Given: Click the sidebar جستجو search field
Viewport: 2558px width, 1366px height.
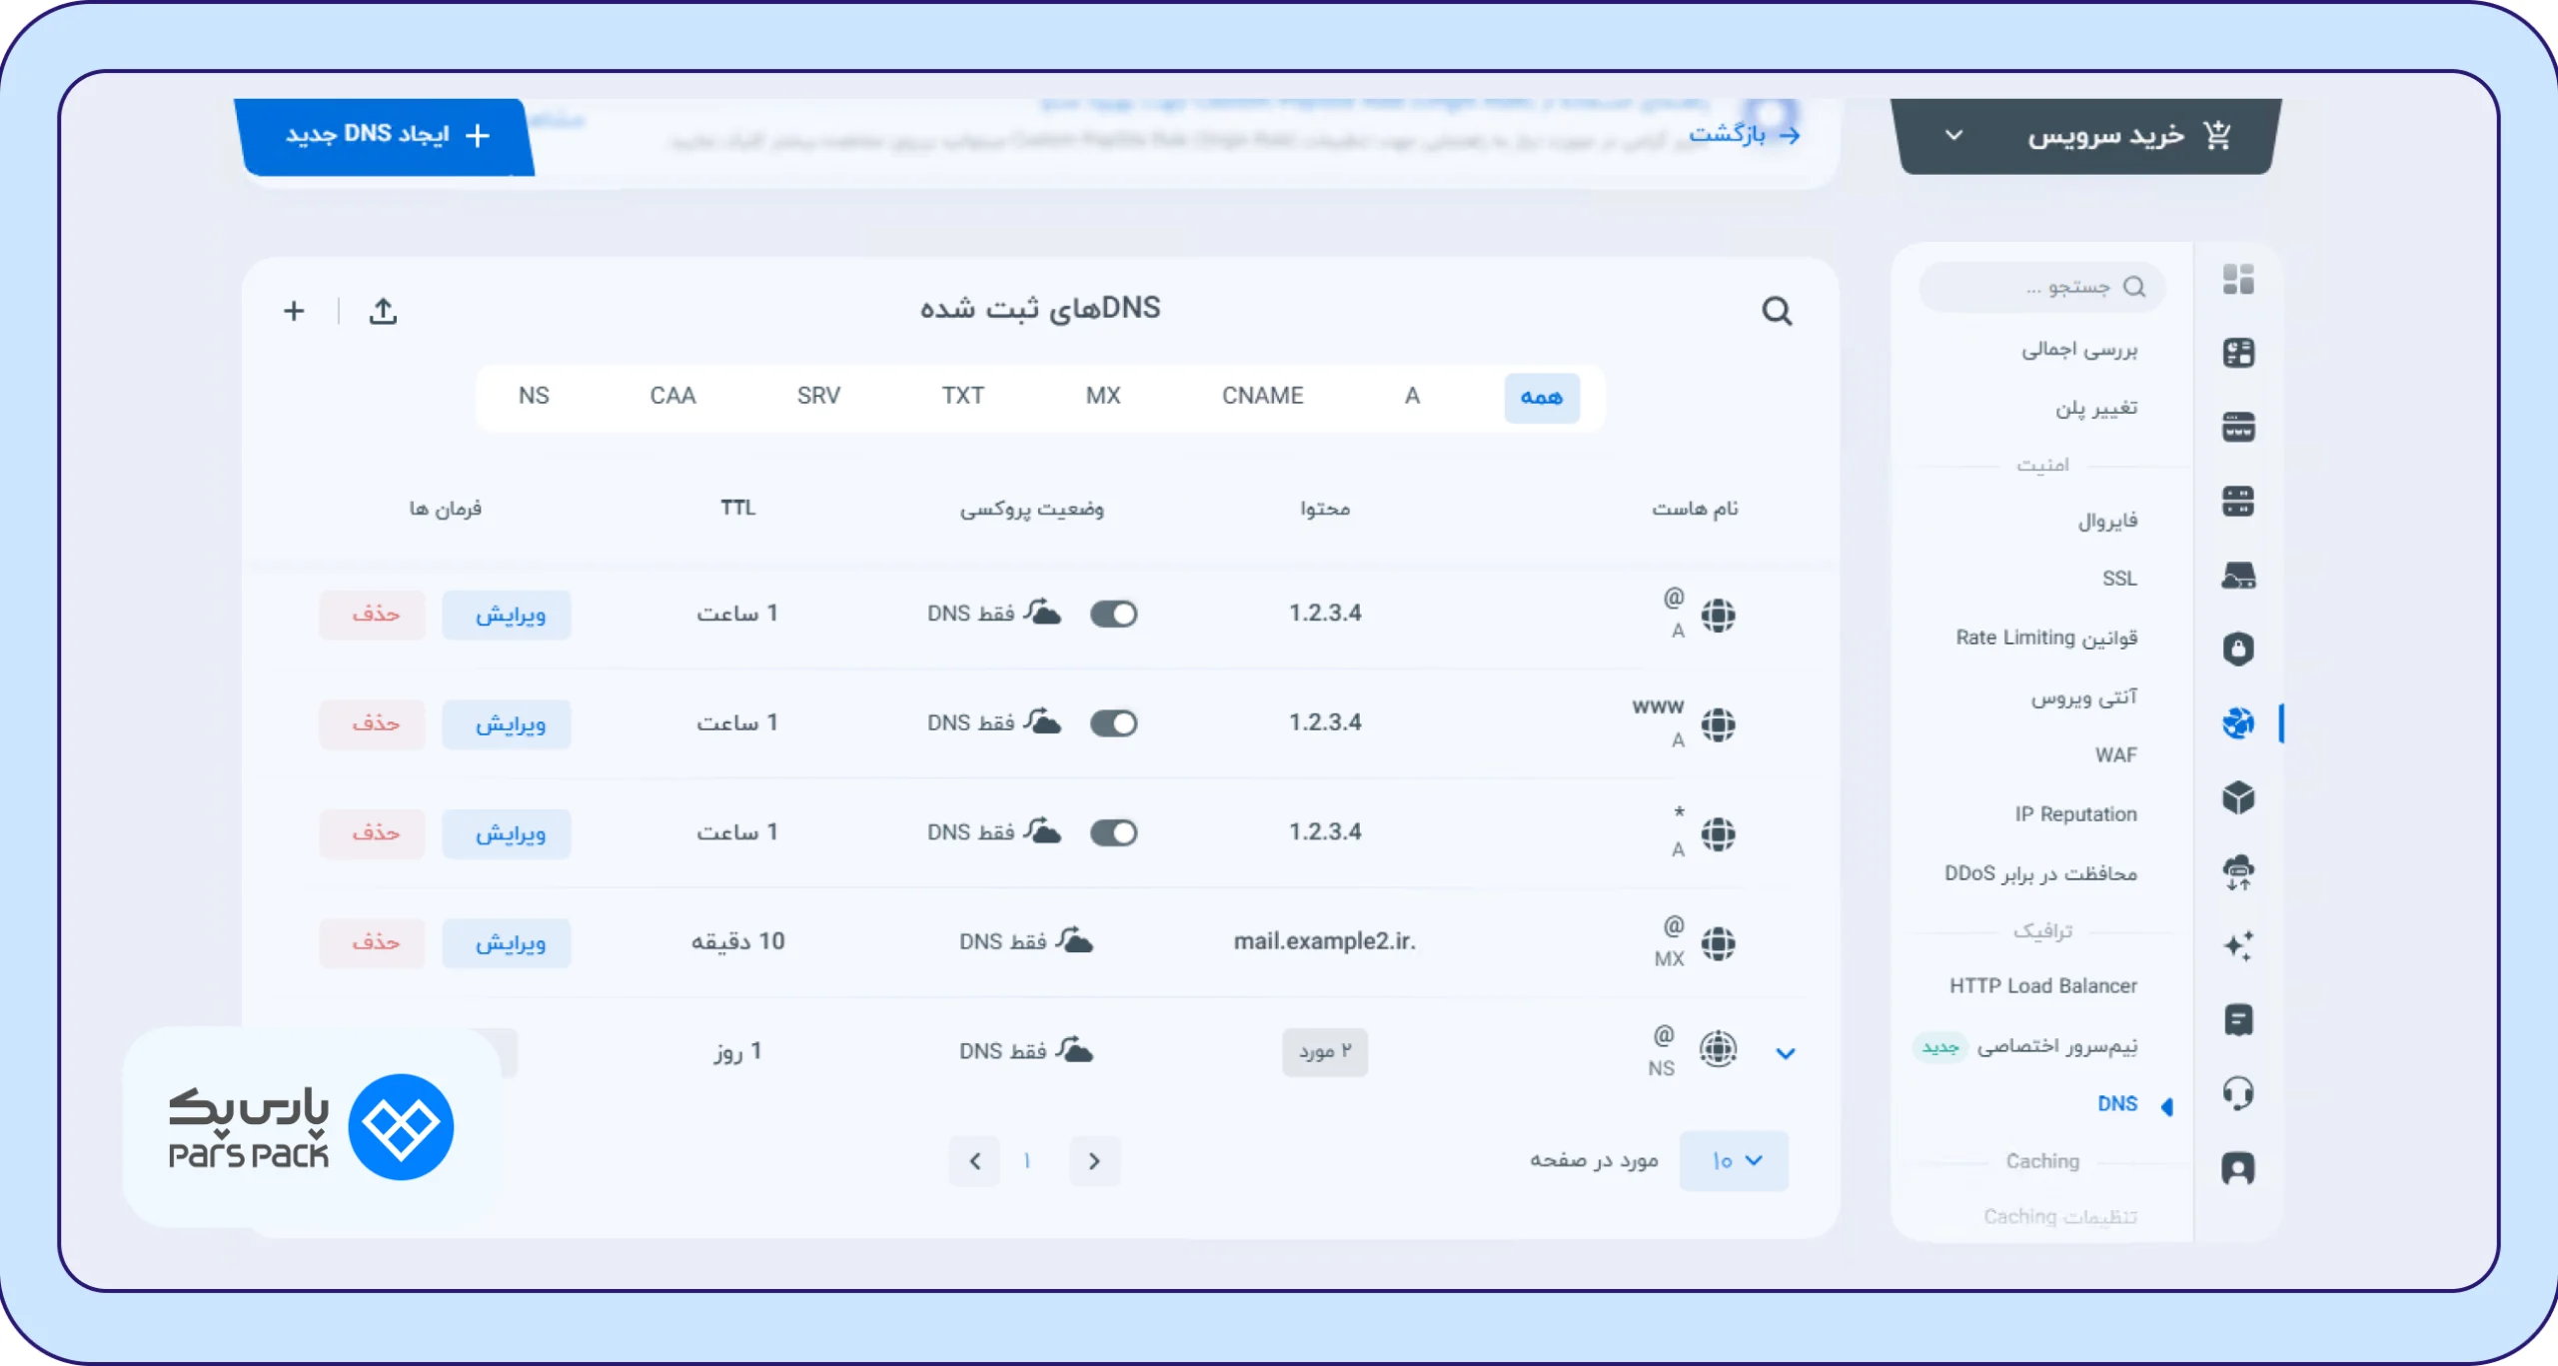Looking at the screenshot, I should pyautogui.click(x=2042, y=287).
